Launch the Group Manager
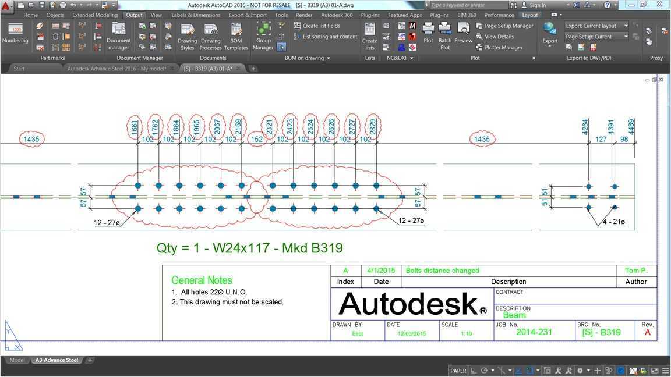 (263, 36)
